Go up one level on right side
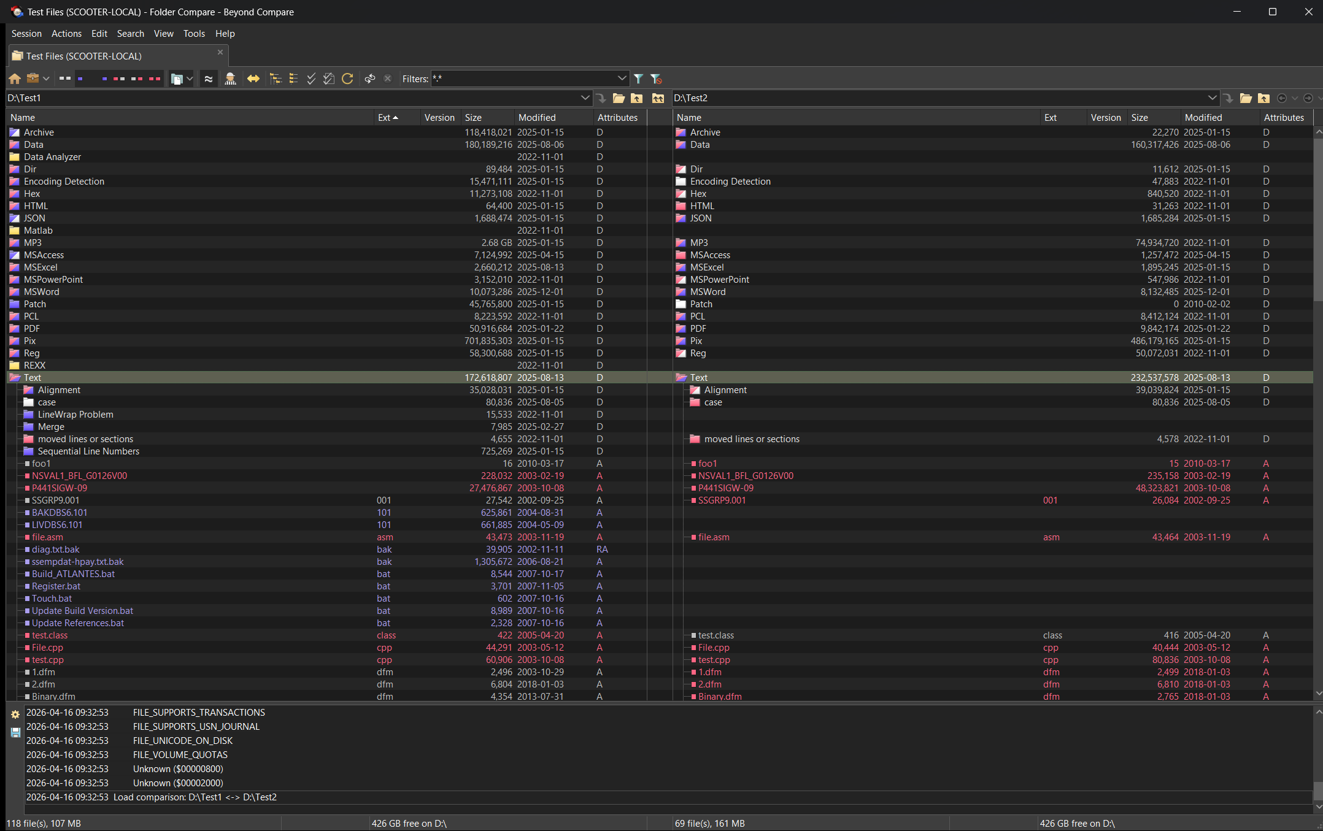This screenshot has width=1323, height=831. coord(1263,98)
